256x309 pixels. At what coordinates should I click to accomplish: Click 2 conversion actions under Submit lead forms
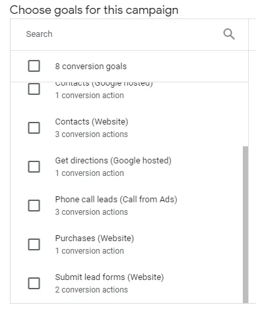(92, 290)
